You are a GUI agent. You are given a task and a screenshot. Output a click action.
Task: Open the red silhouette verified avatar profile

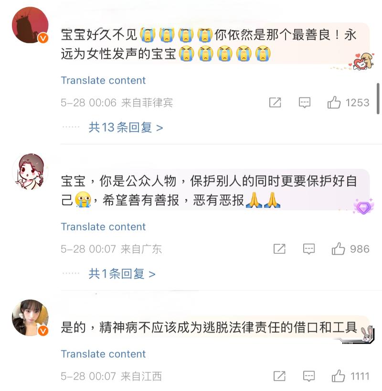point(30,25)
